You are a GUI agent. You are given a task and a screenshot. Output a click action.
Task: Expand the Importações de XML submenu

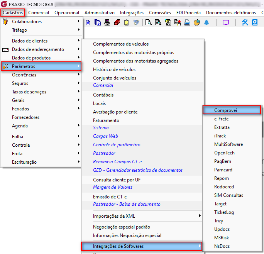142,216
